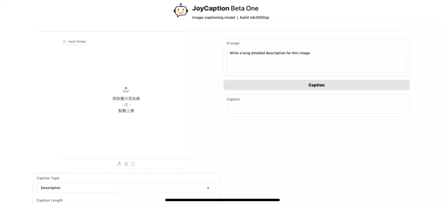Click the JoyCaption Beta One title
This screenshot has width=445, height=205.
point(225,8)
